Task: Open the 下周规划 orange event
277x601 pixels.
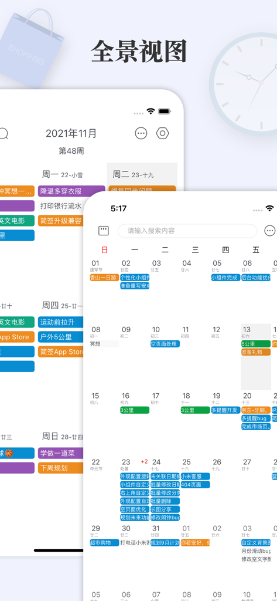Action: click(61, 468)
